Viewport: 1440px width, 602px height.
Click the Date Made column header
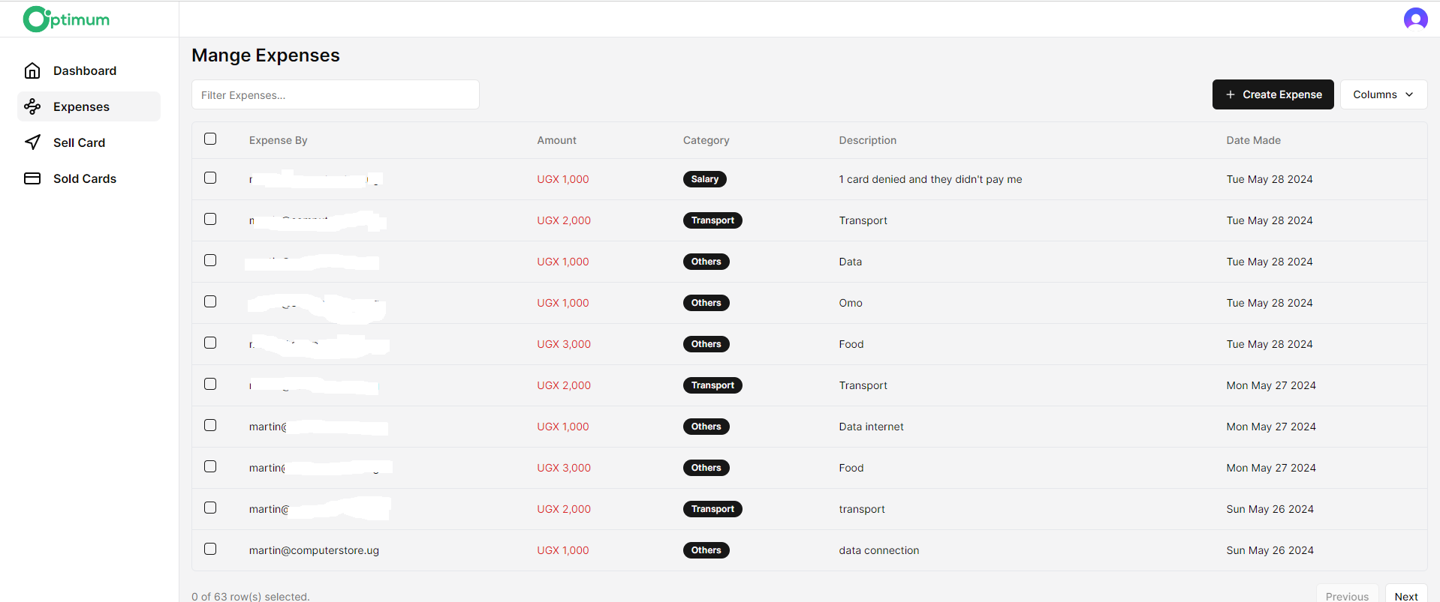click(1253, 140)
